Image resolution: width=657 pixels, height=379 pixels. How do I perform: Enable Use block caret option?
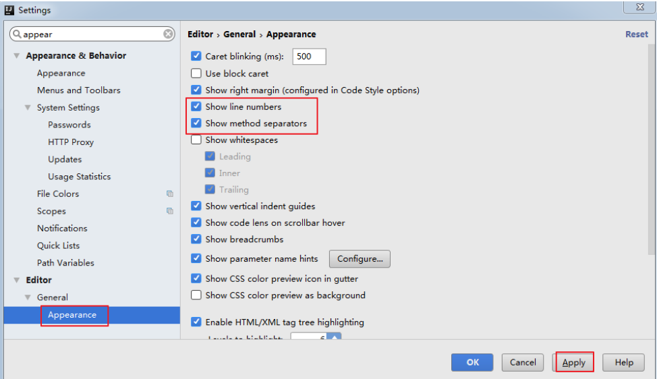coord(196,74)
